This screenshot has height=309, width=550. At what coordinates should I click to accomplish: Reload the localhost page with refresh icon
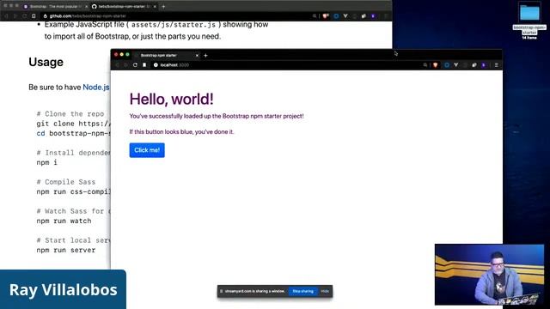135,65
